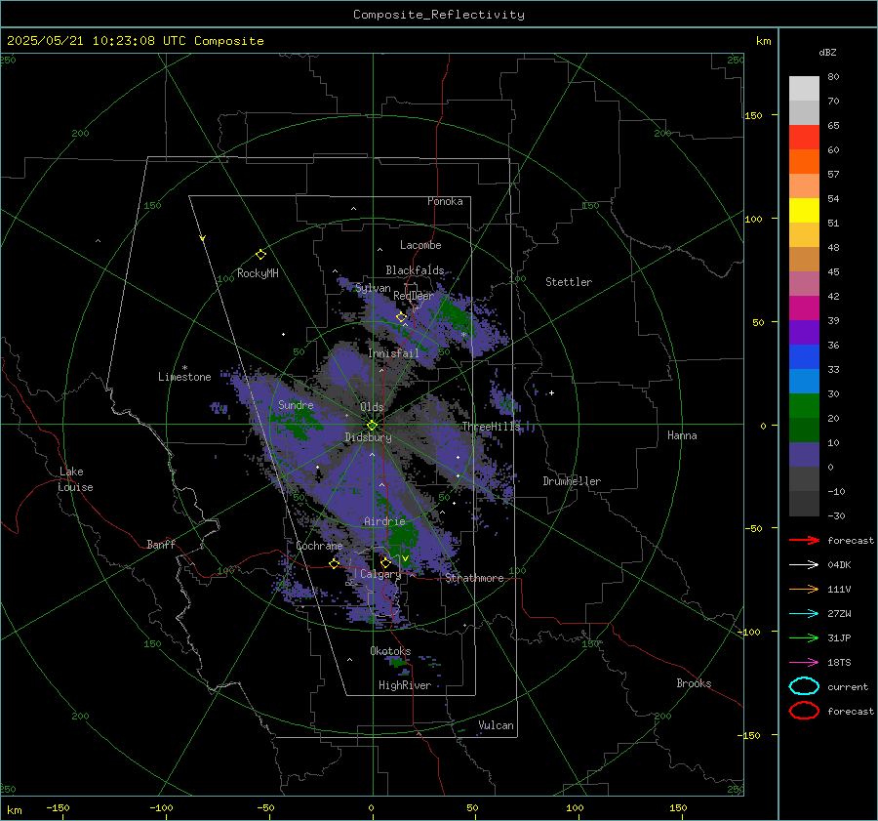The height and width of the screenshot is (821, 878).
Task: Click the yellow diamond marker above Calgary
Action: click(x=385, y=562)
